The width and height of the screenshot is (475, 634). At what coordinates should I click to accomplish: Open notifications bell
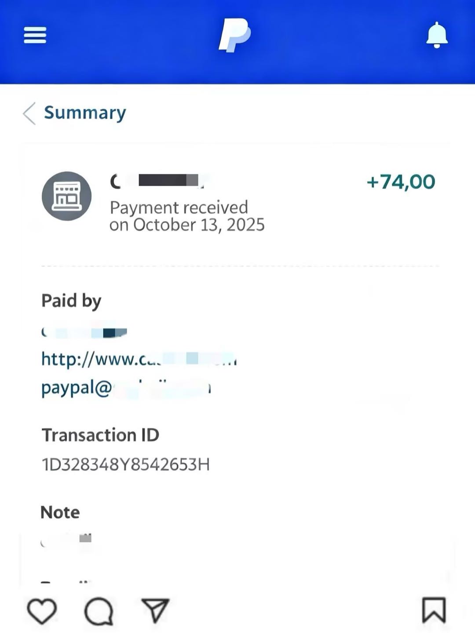tap(436, 35)
